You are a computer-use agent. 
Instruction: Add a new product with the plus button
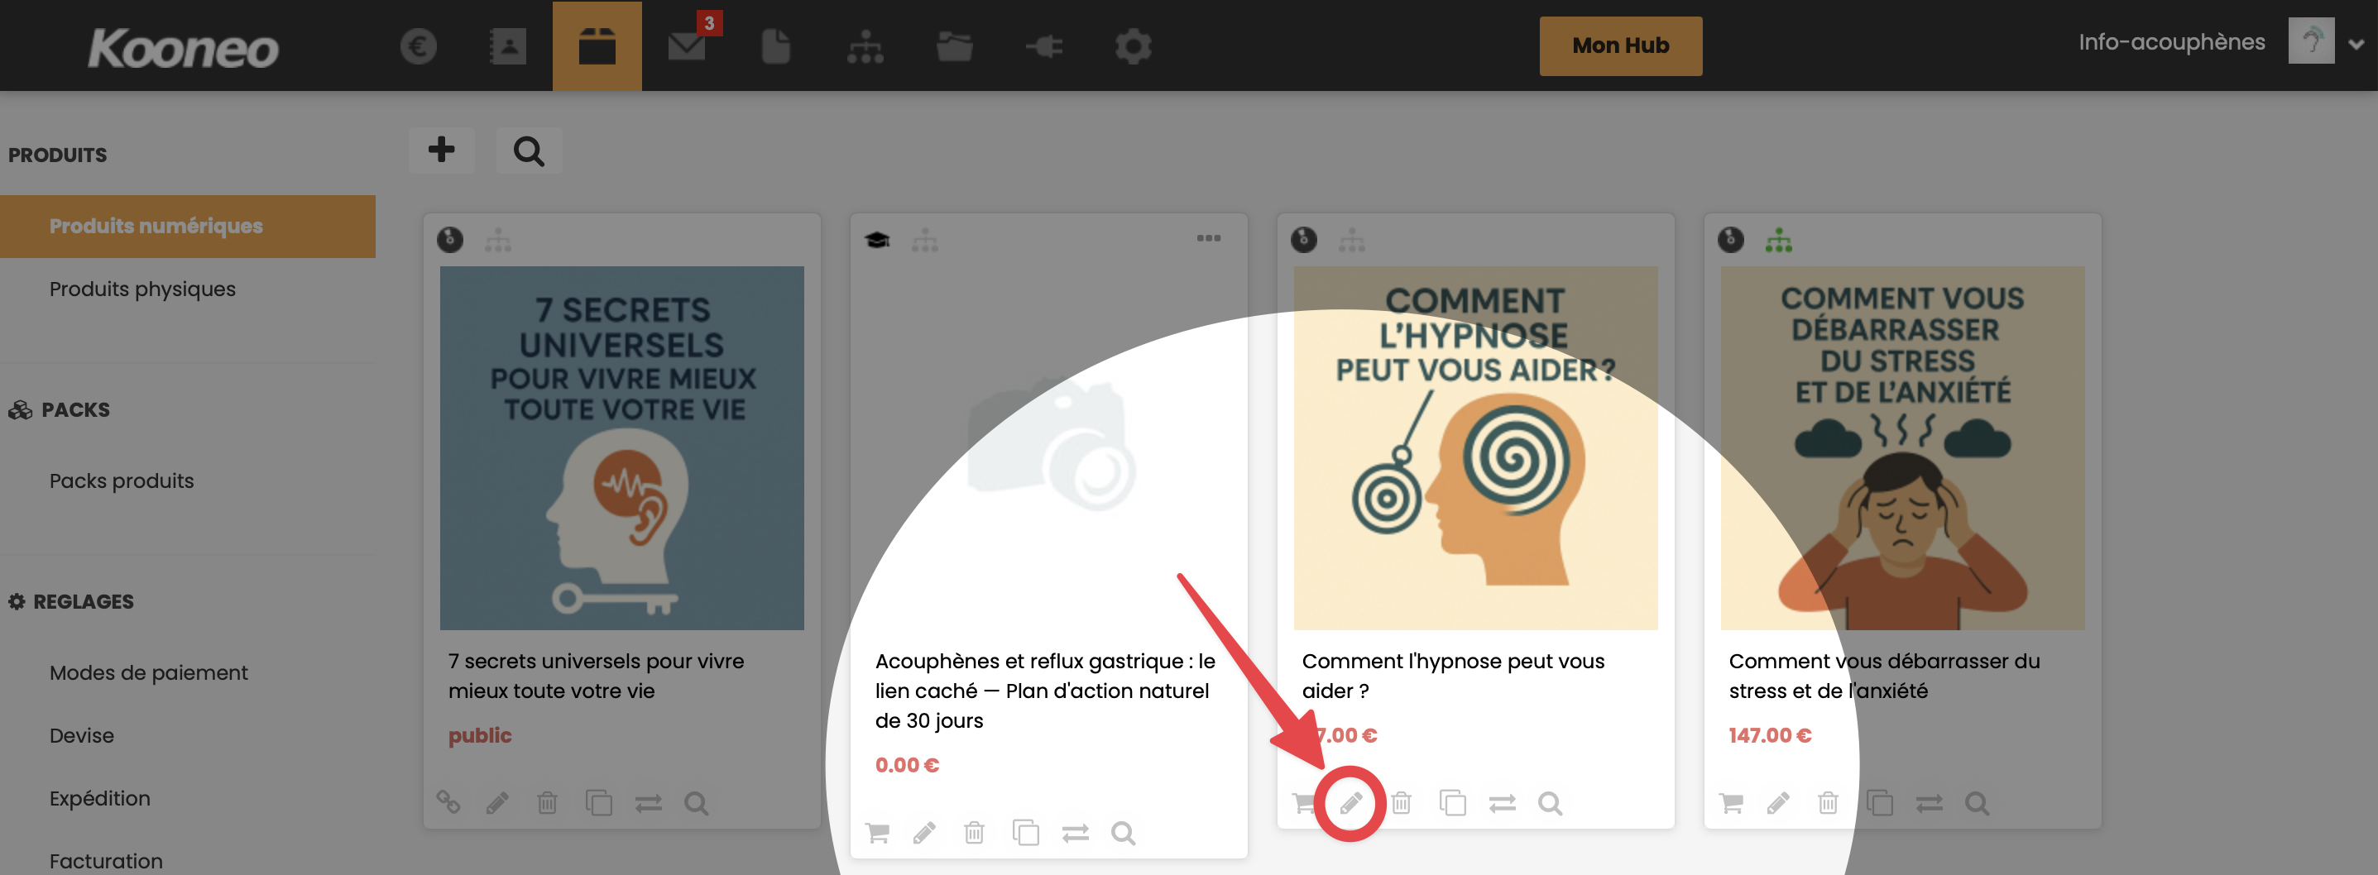(x=441, y=150)
